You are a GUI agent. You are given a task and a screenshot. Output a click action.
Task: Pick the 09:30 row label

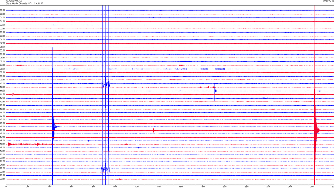[x=2, y=80]
